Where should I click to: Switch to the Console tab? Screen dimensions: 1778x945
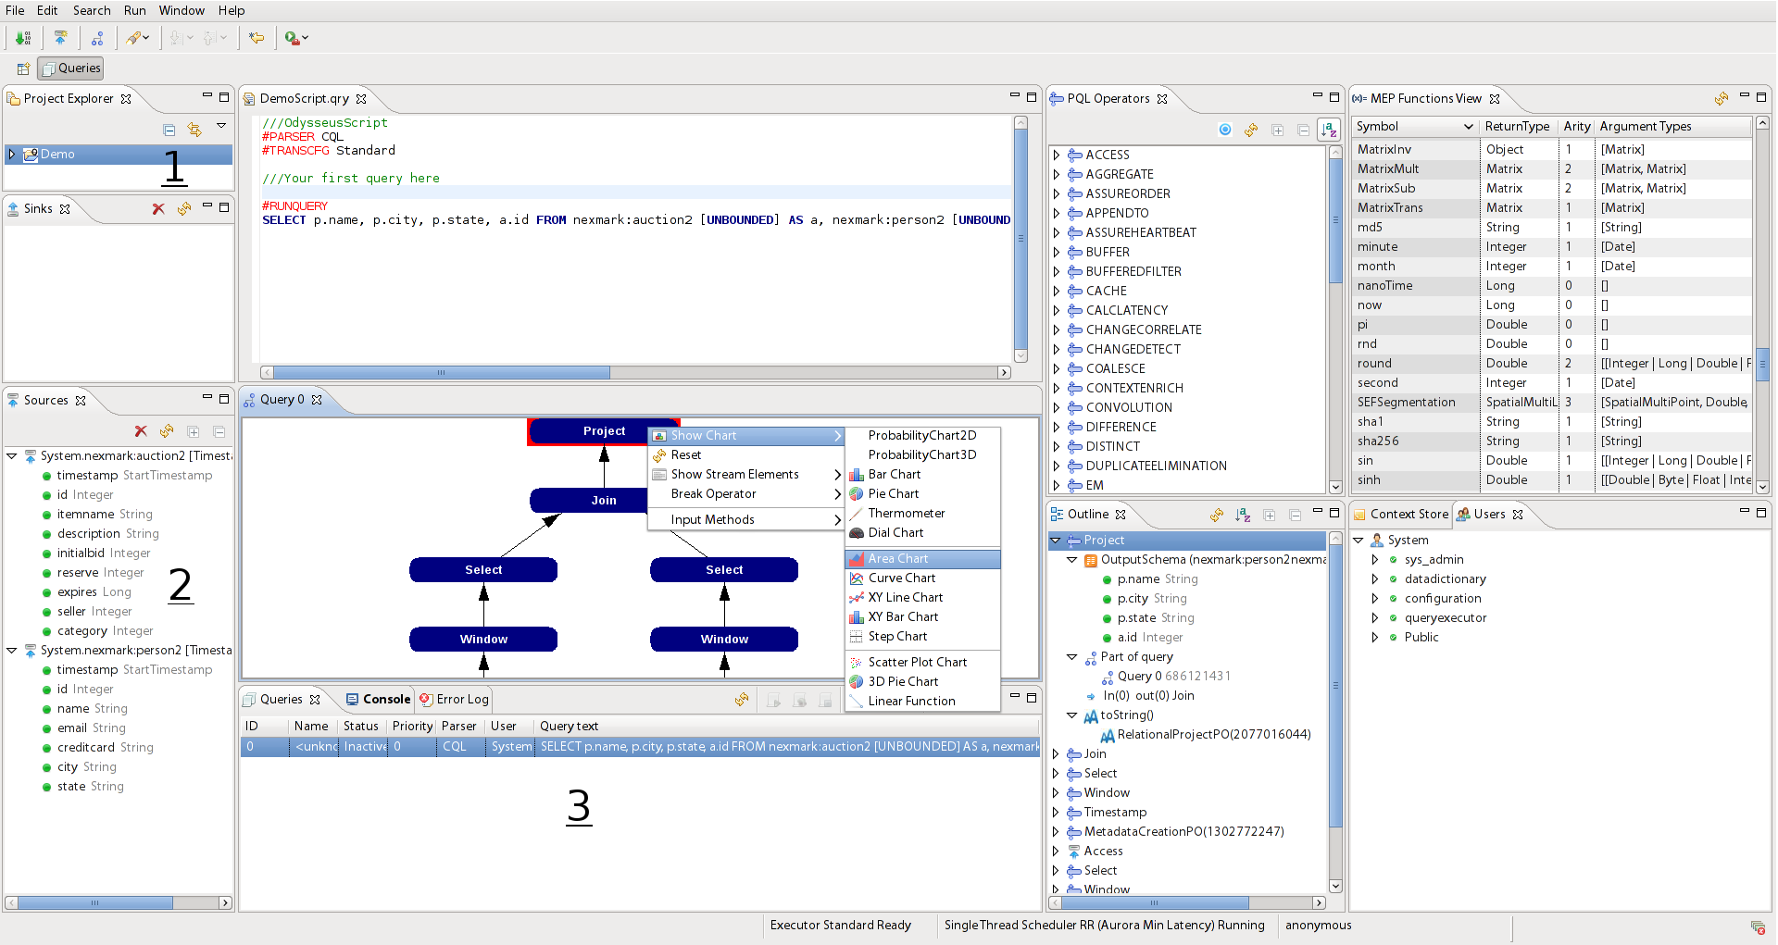tap(379, 700)
